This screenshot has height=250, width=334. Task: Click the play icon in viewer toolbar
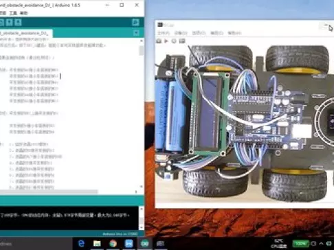click(x=166, y=41)
